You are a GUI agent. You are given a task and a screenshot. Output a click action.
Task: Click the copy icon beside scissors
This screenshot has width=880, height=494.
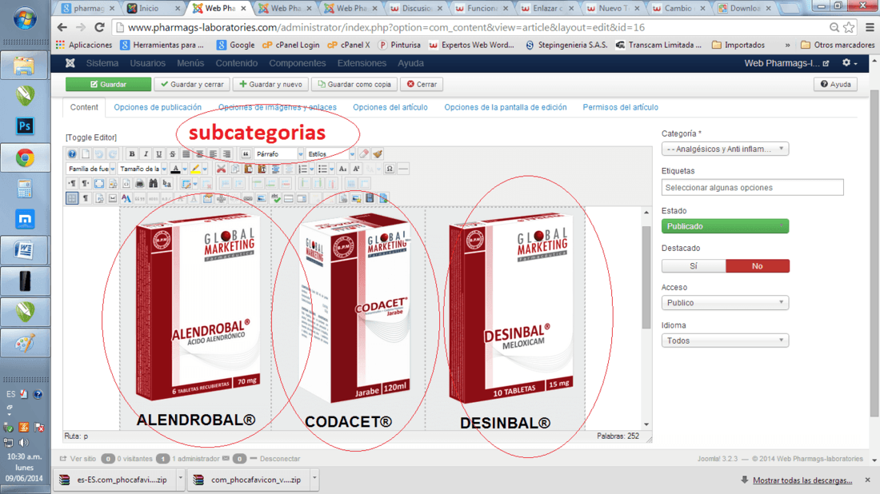click(x=234, y=169)
